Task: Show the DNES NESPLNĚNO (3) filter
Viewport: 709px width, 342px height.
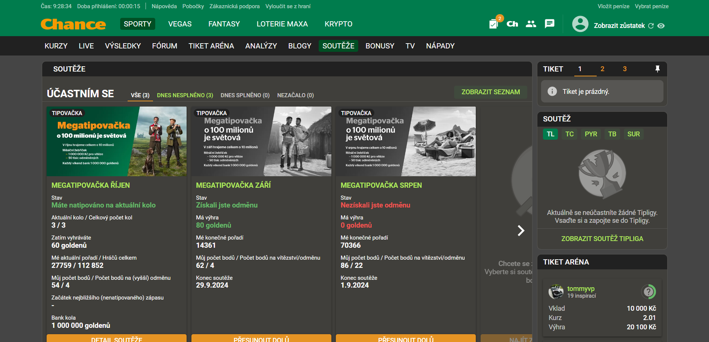Action: (185, 95)
